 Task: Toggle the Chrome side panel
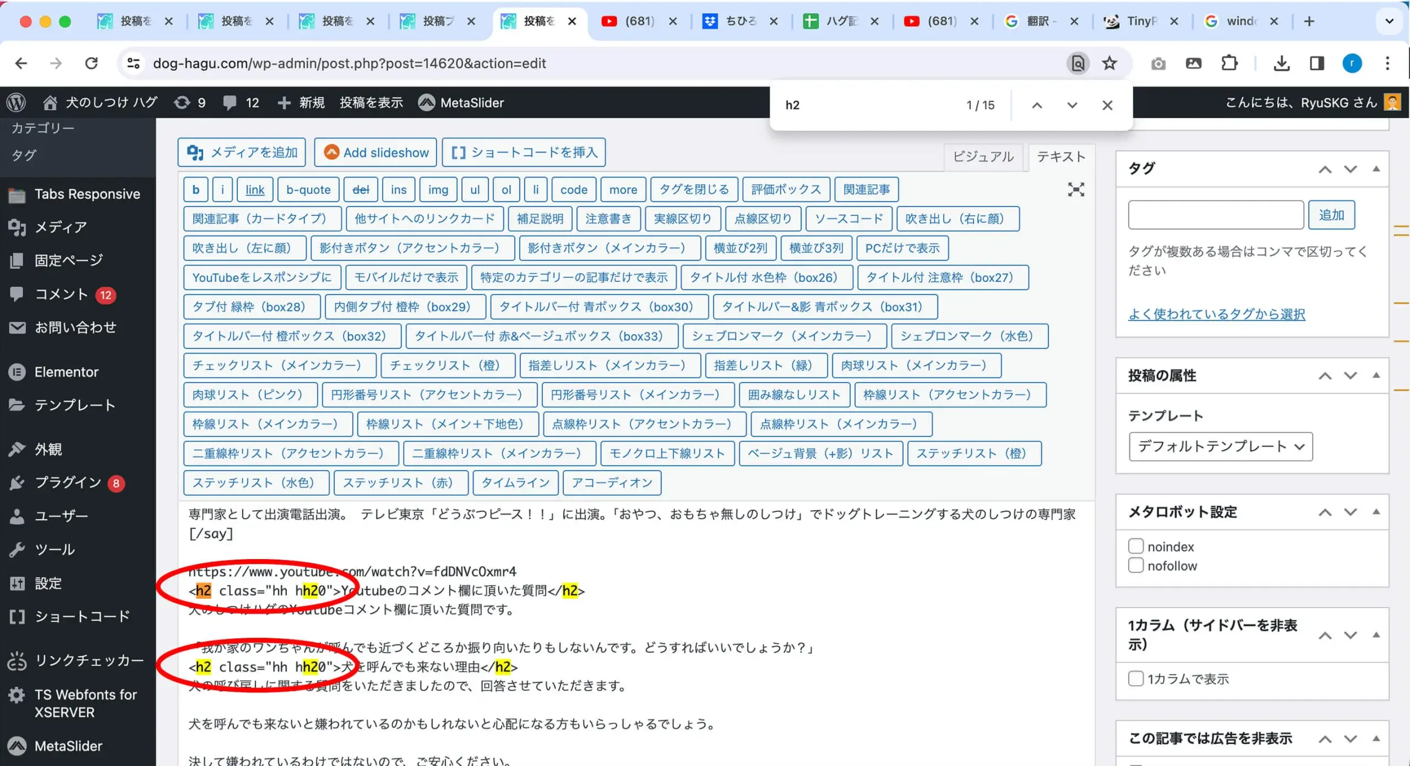point(1317,63)
